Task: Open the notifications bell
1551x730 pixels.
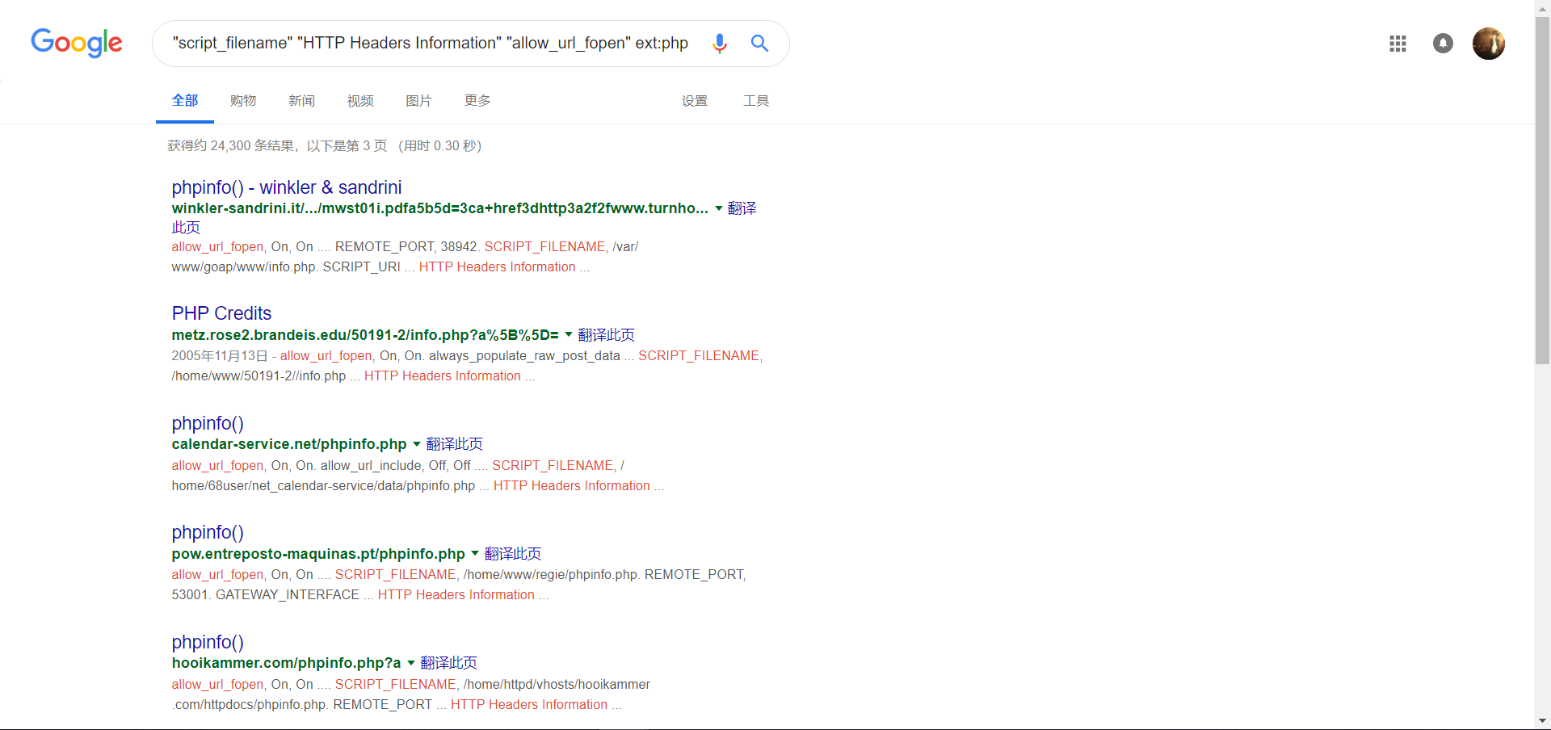Action: tap(1443, 44)
